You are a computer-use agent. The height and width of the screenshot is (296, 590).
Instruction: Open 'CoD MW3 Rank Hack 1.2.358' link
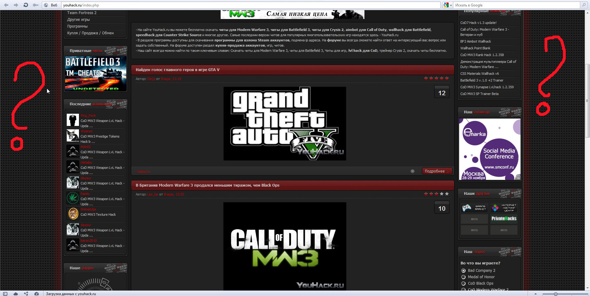(482, 55)
